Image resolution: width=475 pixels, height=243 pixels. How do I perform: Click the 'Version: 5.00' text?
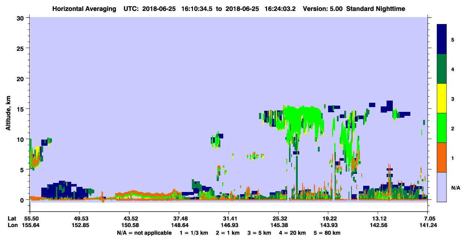[323, 8]
